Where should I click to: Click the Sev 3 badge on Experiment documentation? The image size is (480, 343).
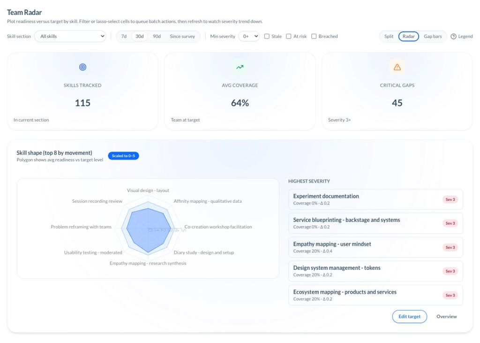coord(450,199)
